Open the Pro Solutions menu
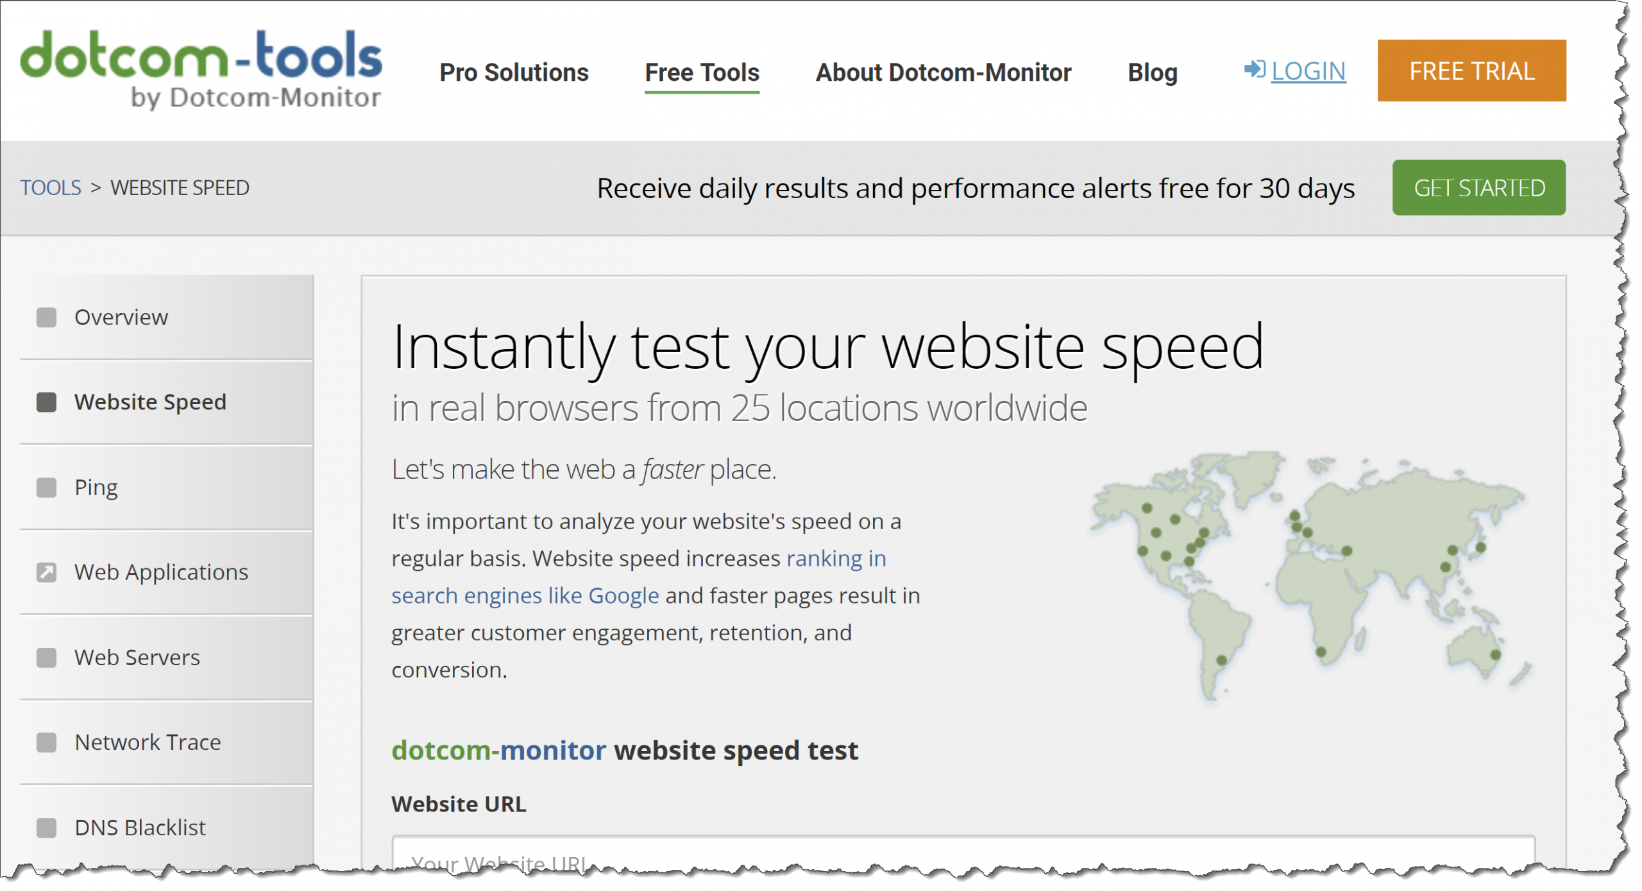 [x=514, y=72]
